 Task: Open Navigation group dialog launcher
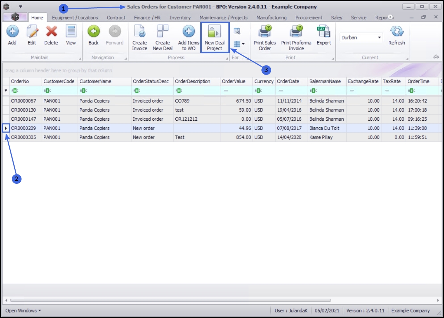[x=126, y=59]
